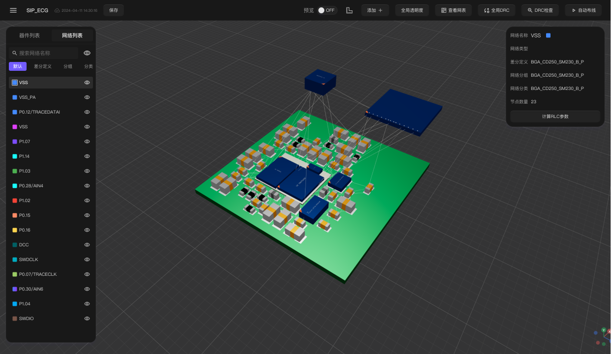This screenshot has height=354, width=611.
Task: Open 查看网表 netlist viewer
Action: click(453, 10)
